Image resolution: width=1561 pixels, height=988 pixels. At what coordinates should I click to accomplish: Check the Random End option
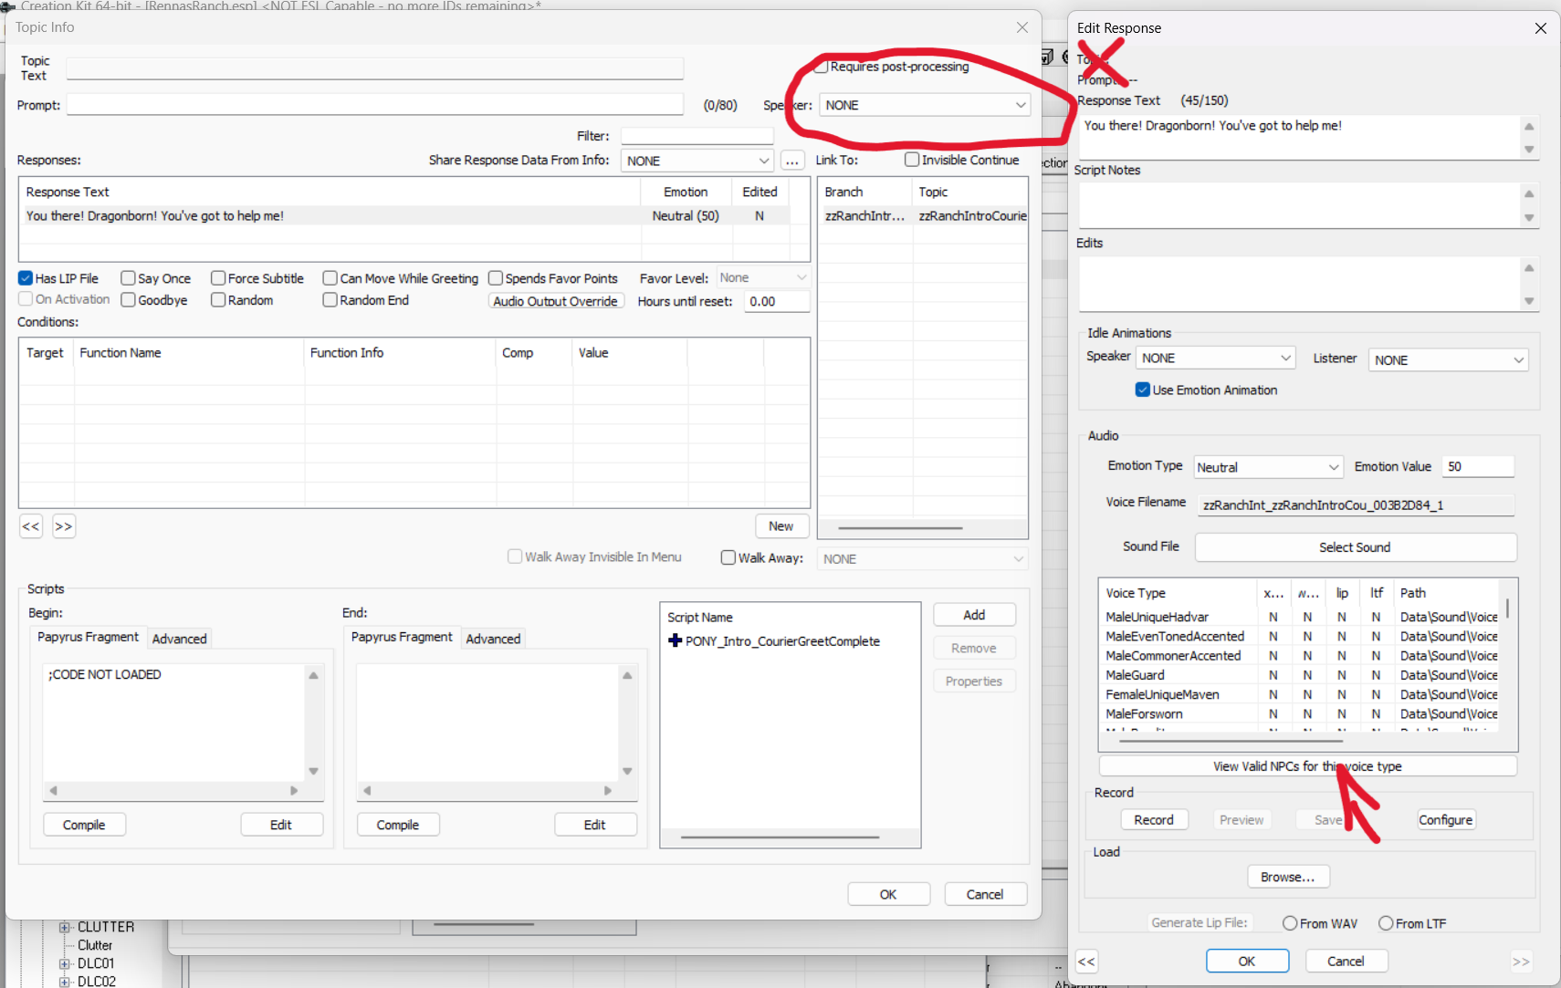coord(330,299)
